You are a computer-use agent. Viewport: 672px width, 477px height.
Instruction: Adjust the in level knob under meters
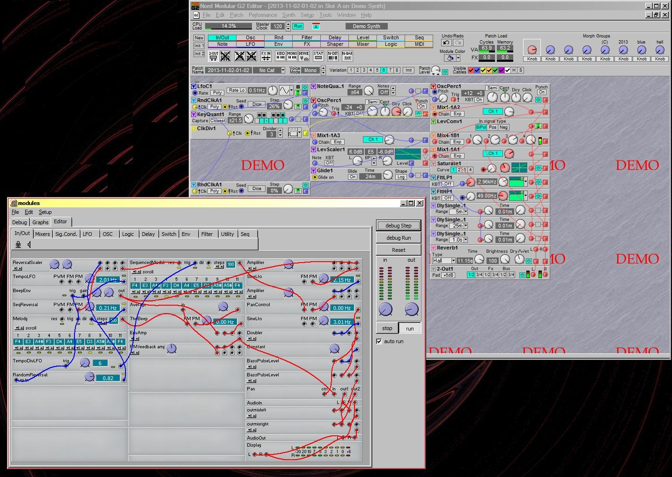point(385,309)
